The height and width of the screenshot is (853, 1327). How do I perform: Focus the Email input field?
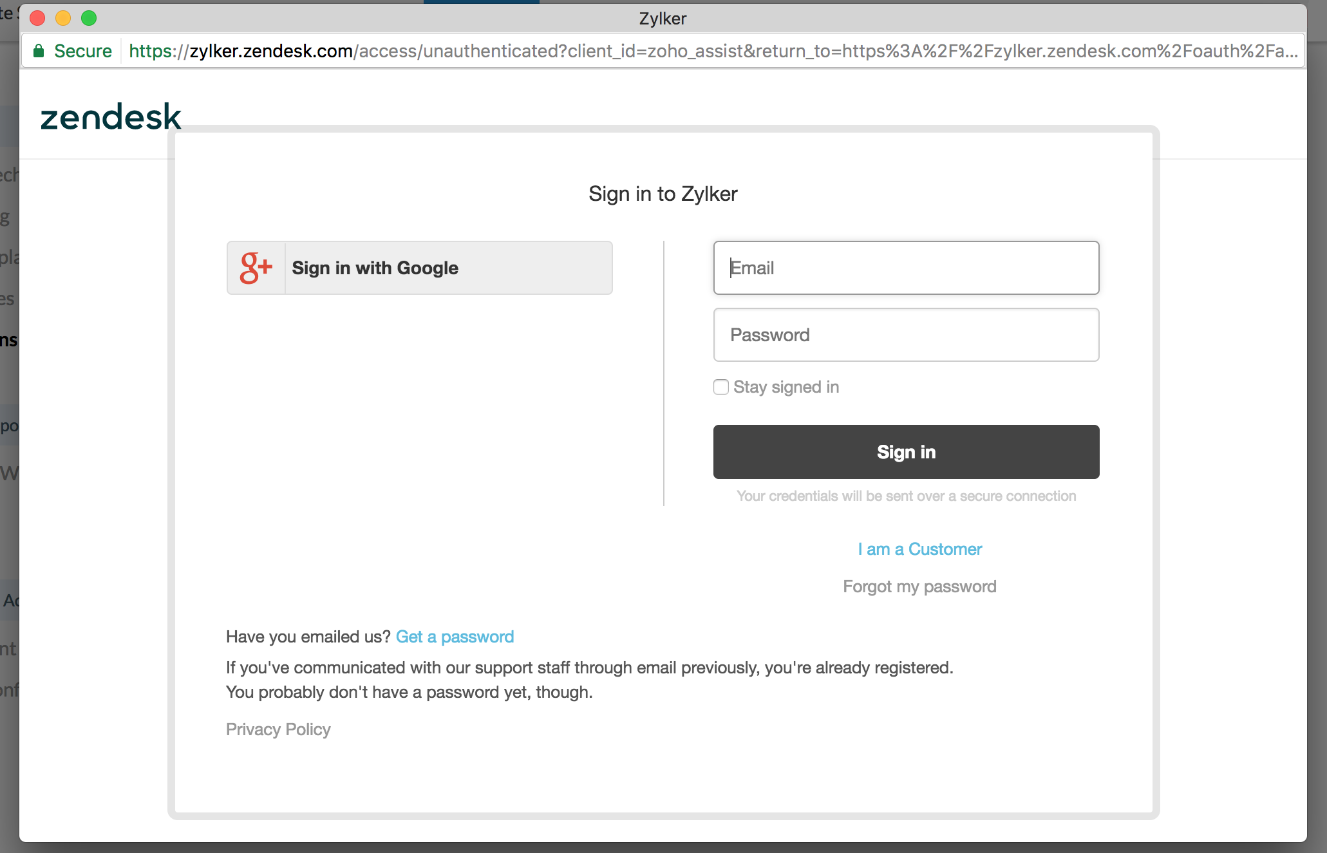pos(906,268)
